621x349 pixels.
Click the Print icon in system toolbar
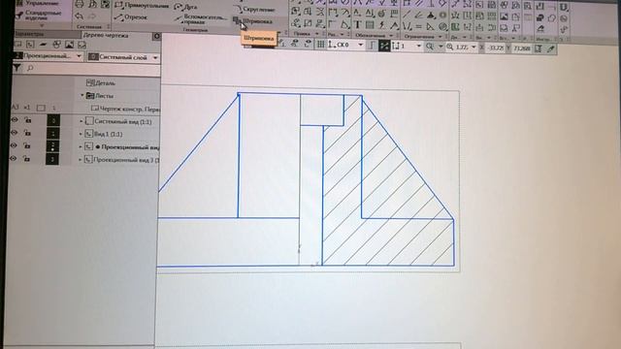click(x=80, y=4)
